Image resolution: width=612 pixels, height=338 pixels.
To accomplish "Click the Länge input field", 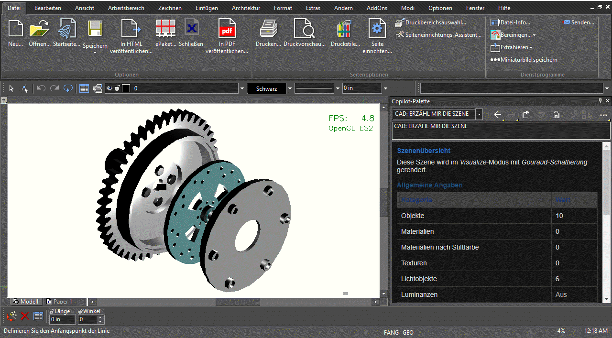I will (x=63, y=319).
